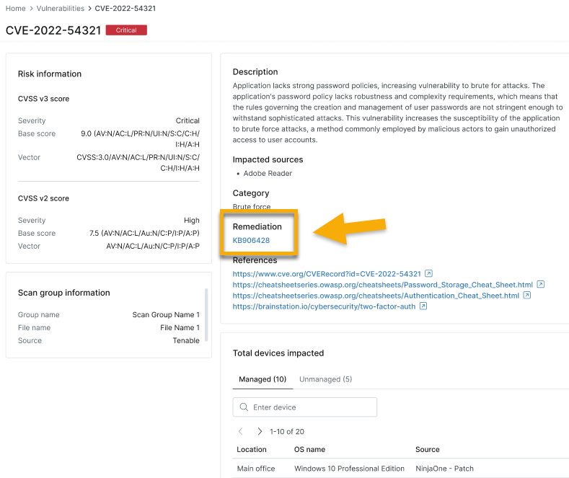
Task: Switch to the Managed (10) tab
Action: (x=263, y=379)
